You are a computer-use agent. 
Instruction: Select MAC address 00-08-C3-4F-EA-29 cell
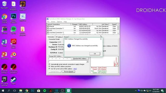pos(85,26)
